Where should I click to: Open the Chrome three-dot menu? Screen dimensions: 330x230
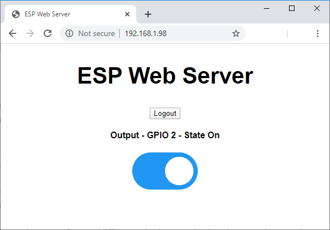click(x=317, y=33)
